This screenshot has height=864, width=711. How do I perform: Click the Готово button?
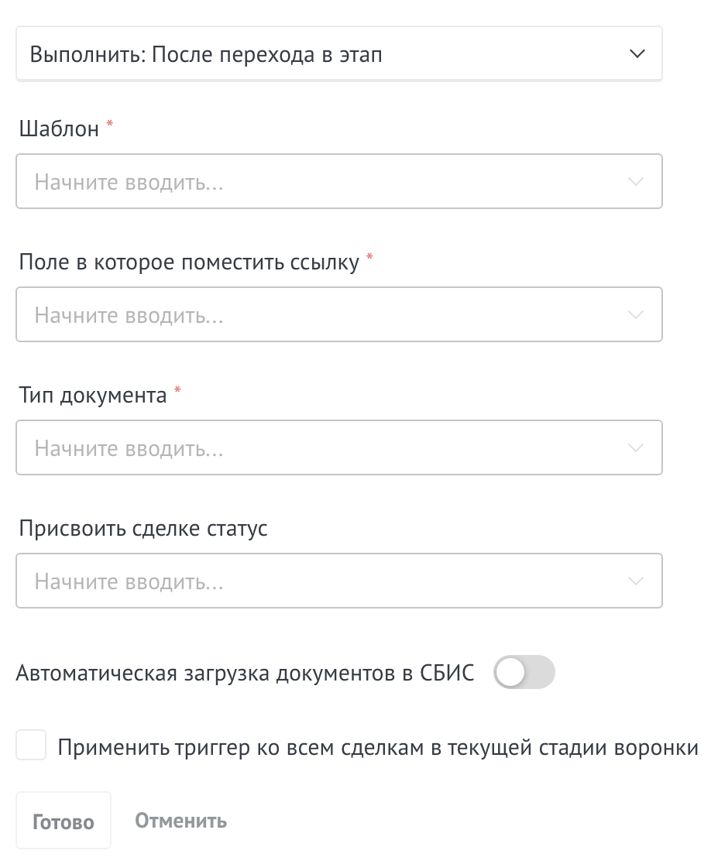point(64,821)
